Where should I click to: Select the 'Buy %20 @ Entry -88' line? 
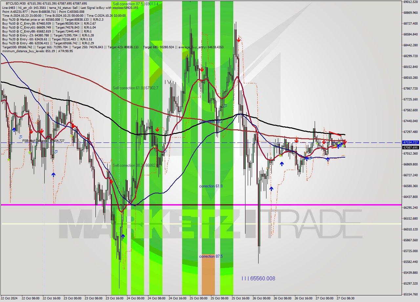tap(48, 43)
